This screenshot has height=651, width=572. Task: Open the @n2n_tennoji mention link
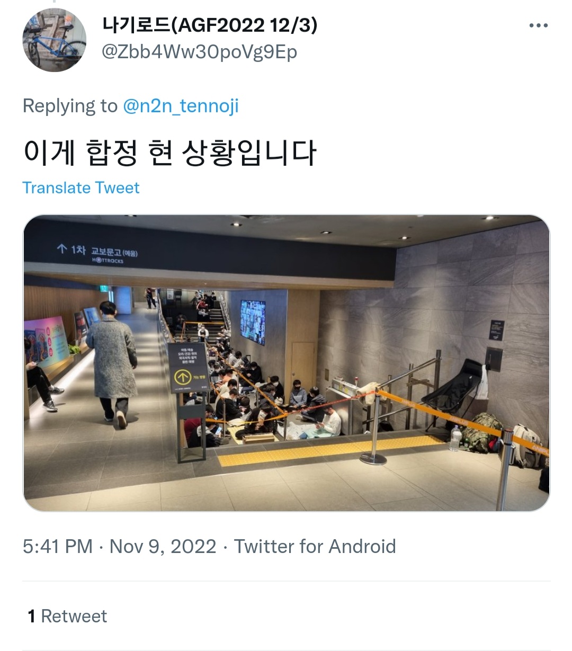[181, 105]
